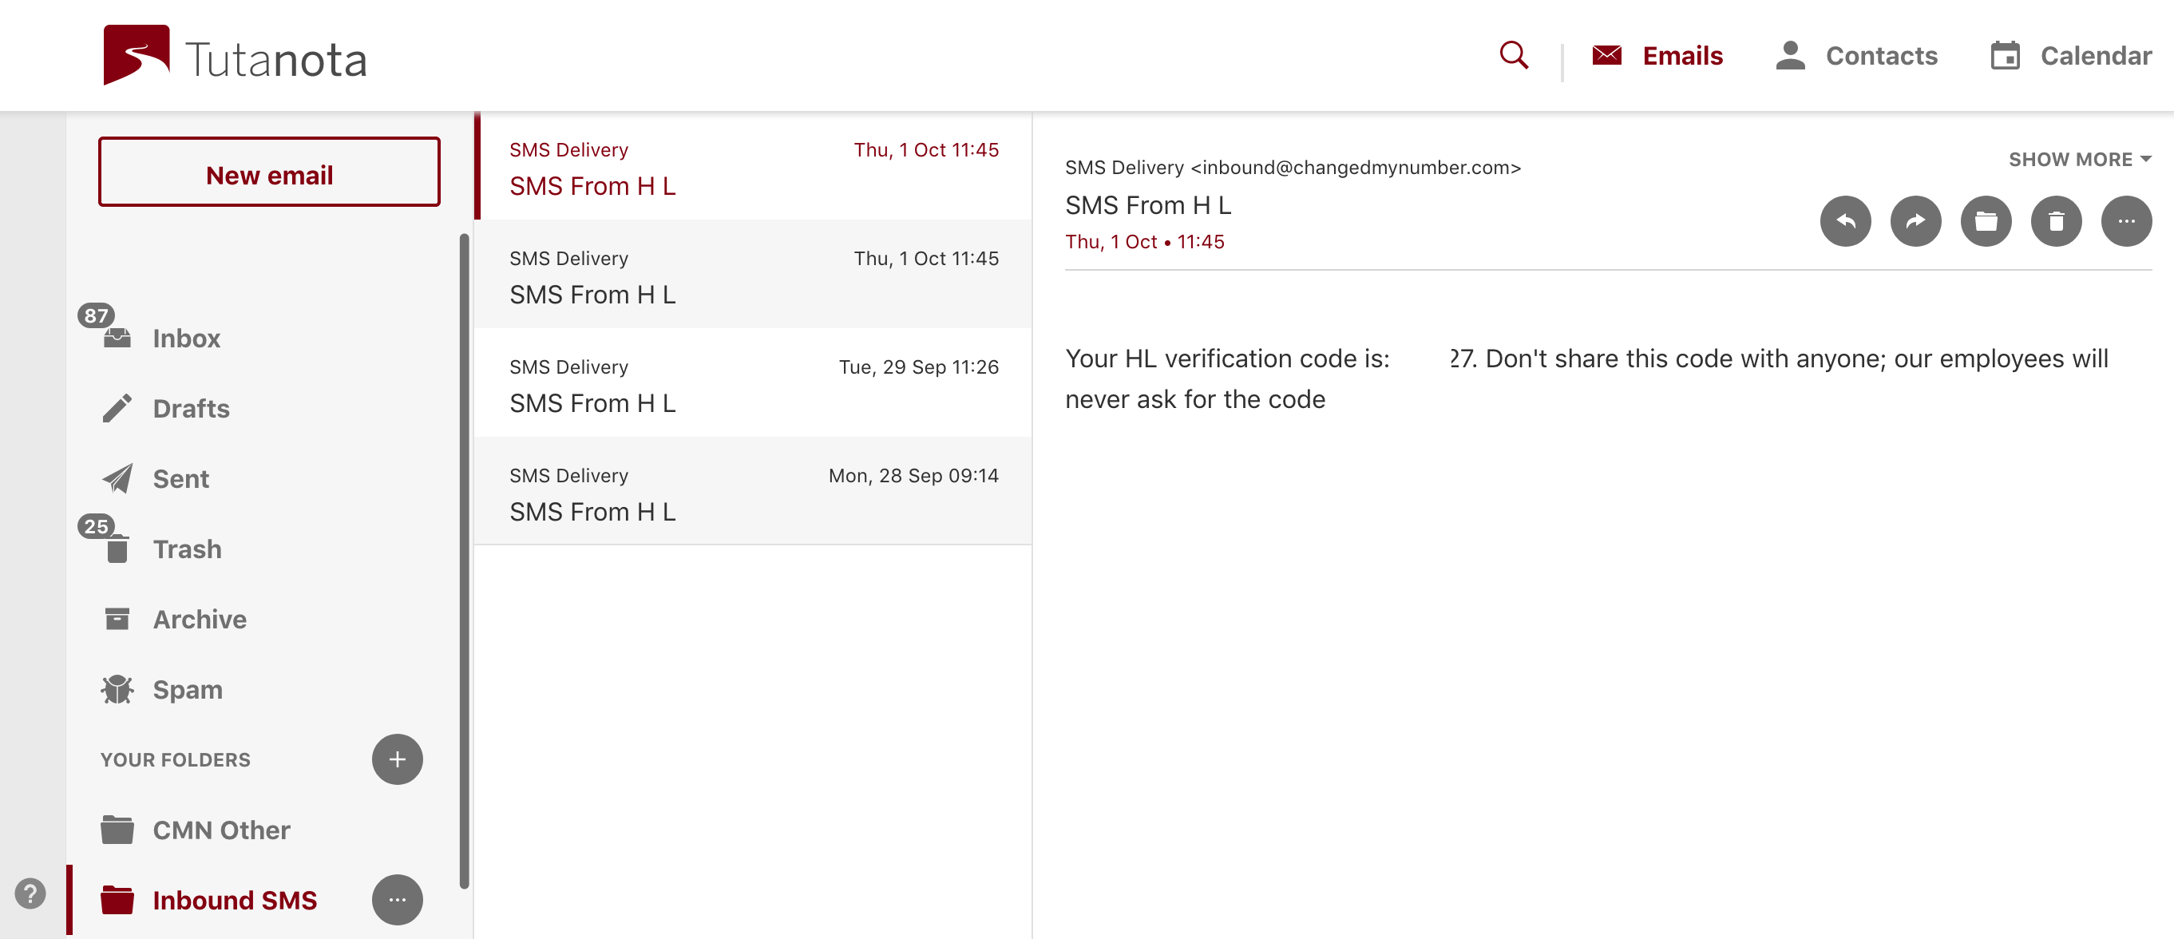The width and height of the screenshot is (2174, 939).
Task: Open options menu for Inbound SMS folder
Action: tap(397, 899)
